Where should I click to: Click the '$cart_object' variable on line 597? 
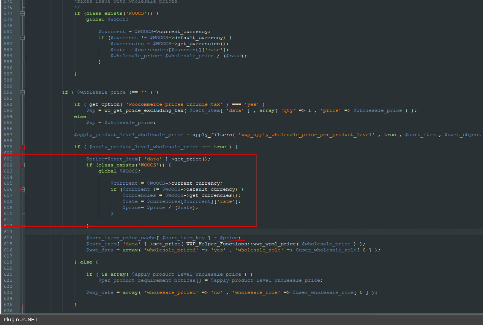(462, 135)
